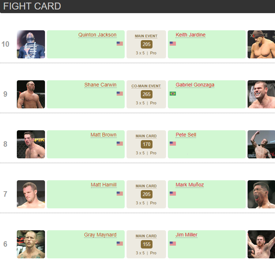Click the Main Event bout label
The width and height of the screenshot is (275, 262).
tap(146, 36)
